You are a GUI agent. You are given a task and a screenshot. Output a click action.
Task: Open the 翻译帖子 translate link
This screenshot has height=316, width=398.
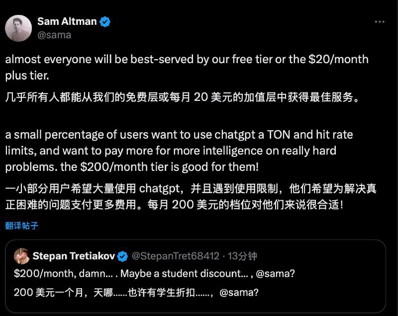pyautogui.click(x=20, y=226)
